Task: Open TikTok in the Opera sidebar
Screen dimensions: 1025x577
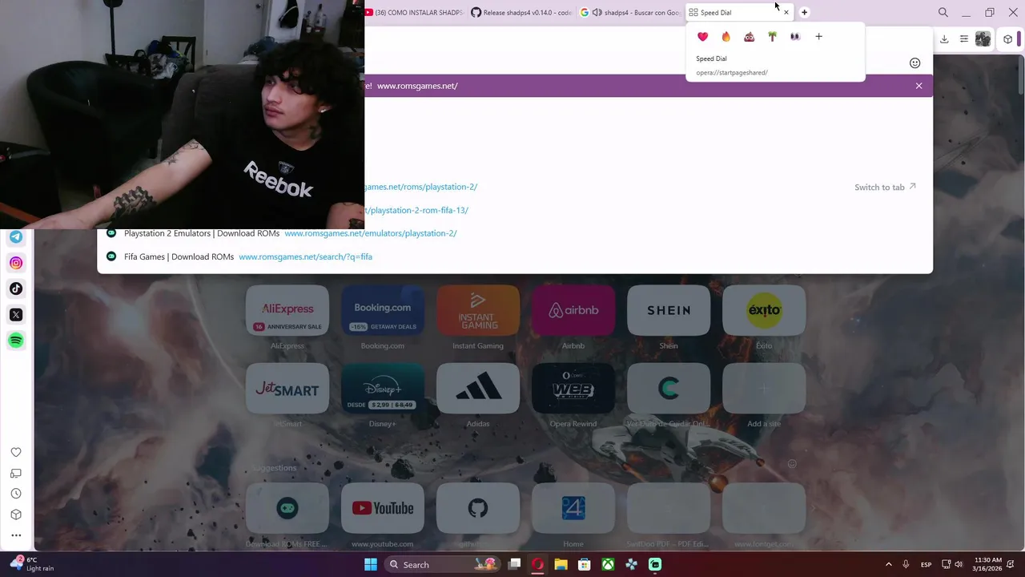Action: [x=16, y=288]
